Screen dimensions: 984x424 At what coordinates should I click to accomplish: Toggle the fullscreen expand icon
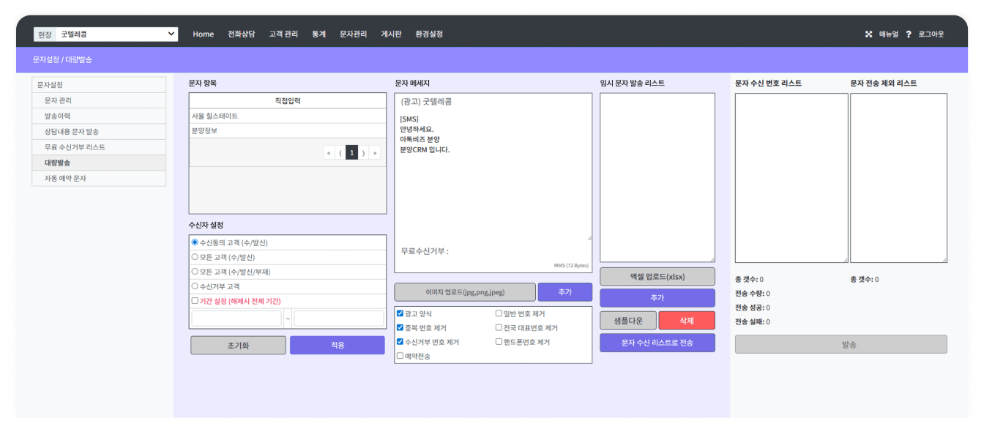click(868, 34)
